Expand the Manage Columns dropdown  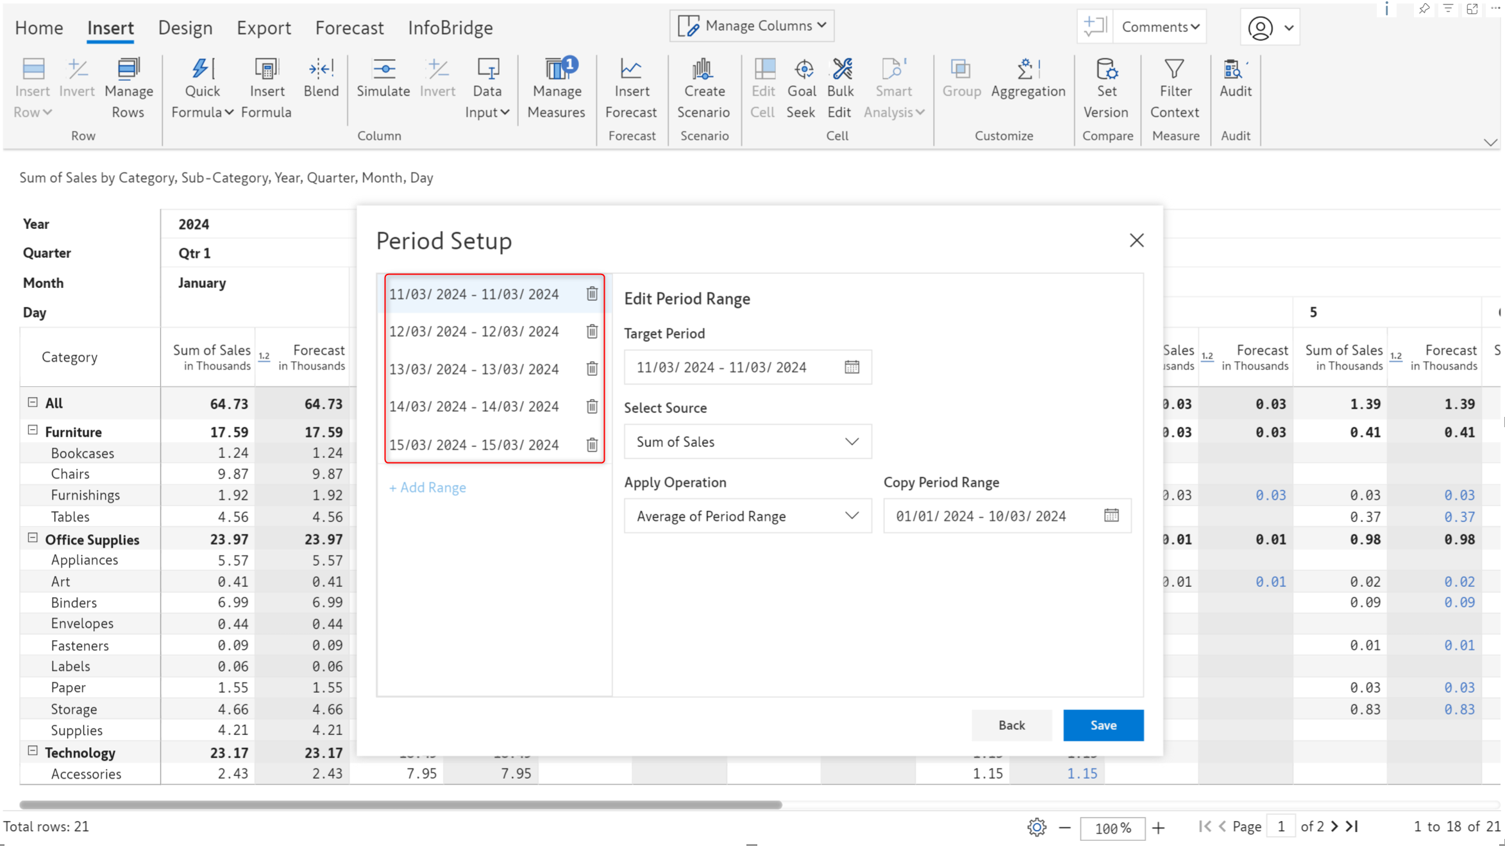pyautogui.click(x=752, y=26)
